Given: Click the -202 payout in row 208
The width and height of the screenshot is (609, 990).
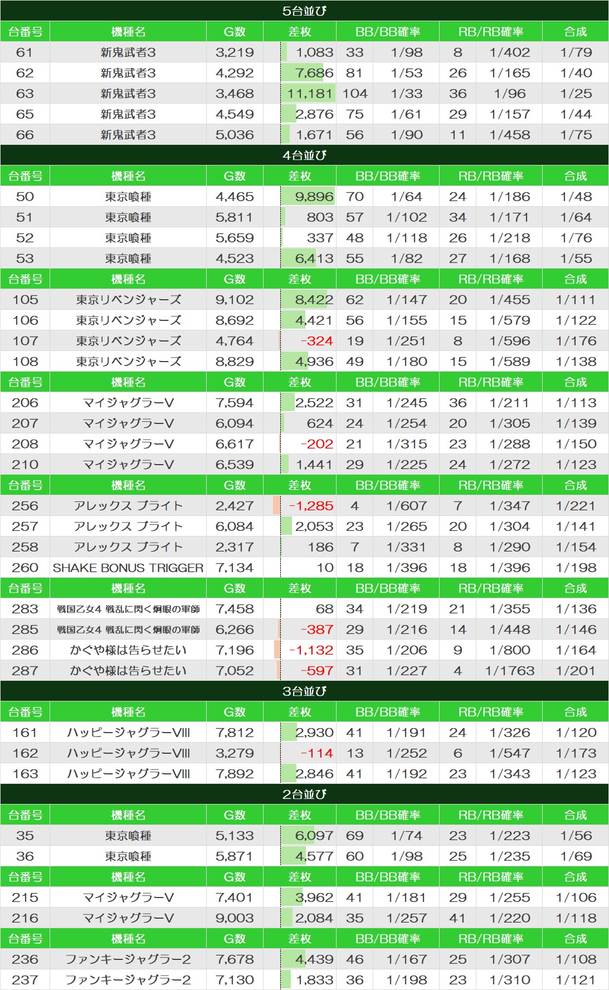Looking at the screenshot, I should [316, 444].
